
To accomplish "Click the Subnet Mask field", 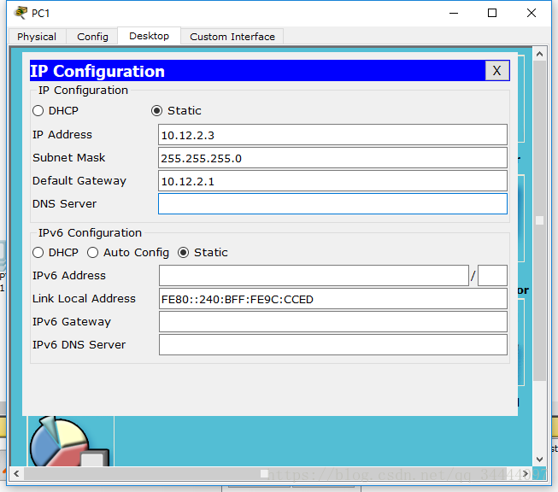I will (332, 158).
